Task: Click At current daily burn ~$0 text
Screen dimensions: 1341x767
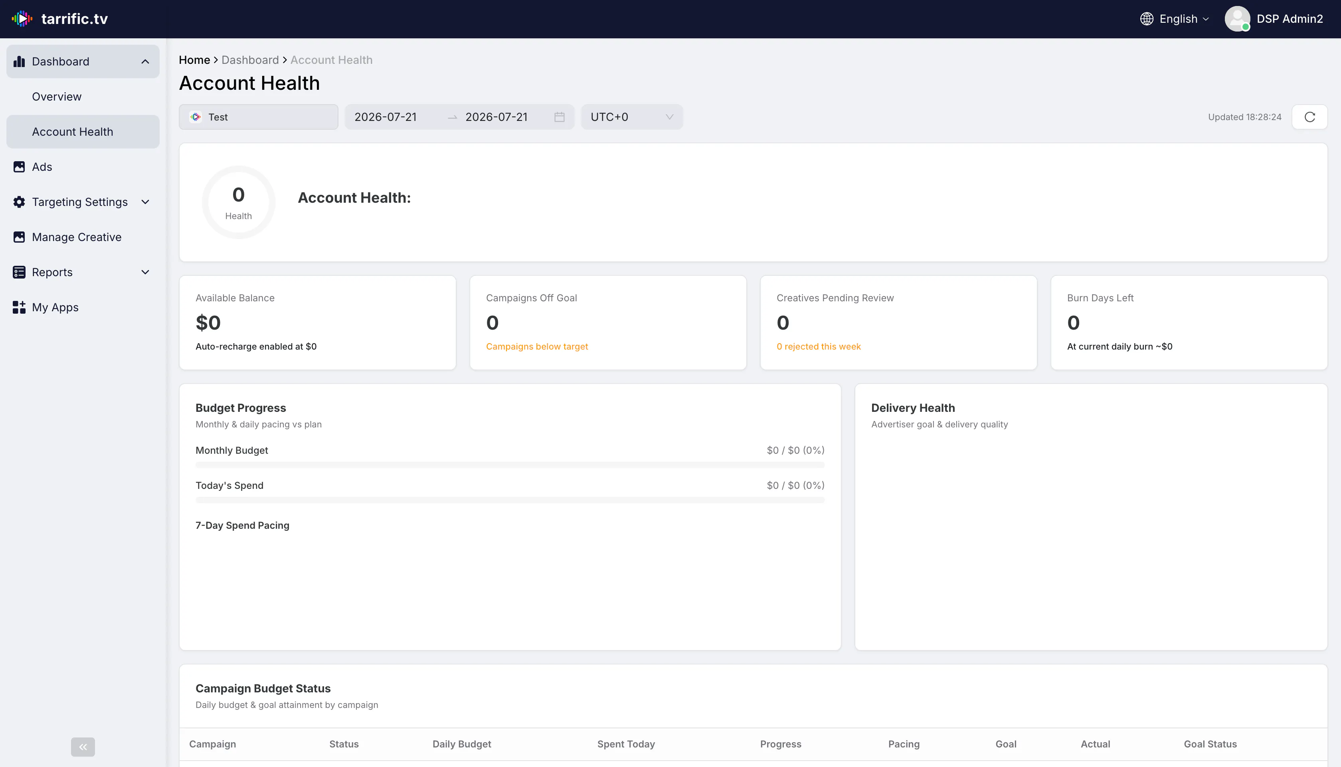Action: coord(1120,347)
